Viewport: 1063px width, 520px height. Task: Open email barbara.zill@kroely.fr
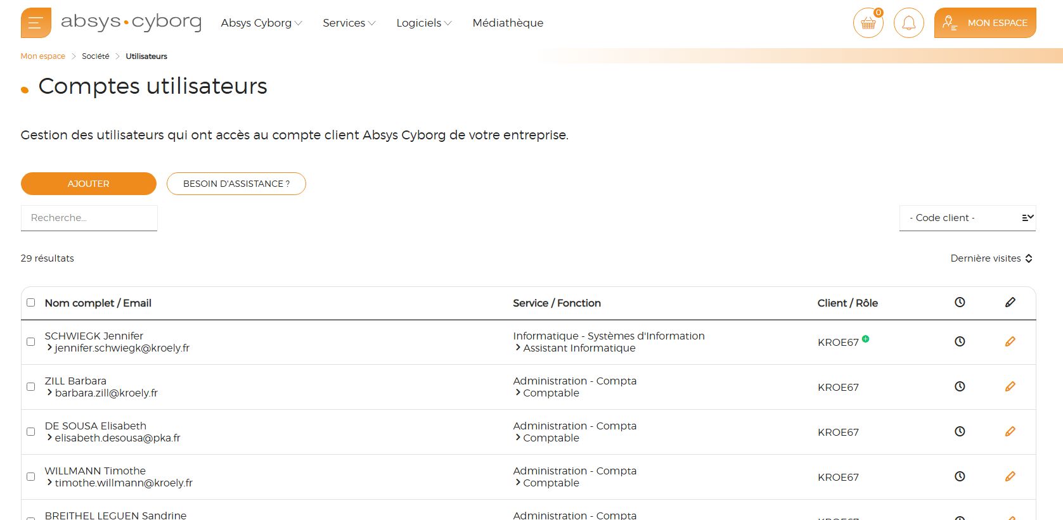[106, 393]
